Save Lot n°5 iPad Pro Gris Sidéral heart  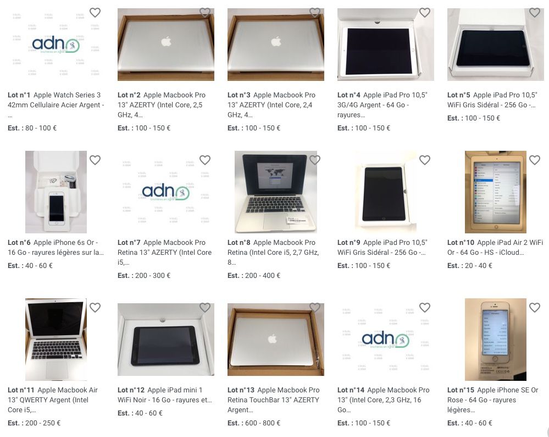click(535, 13)
